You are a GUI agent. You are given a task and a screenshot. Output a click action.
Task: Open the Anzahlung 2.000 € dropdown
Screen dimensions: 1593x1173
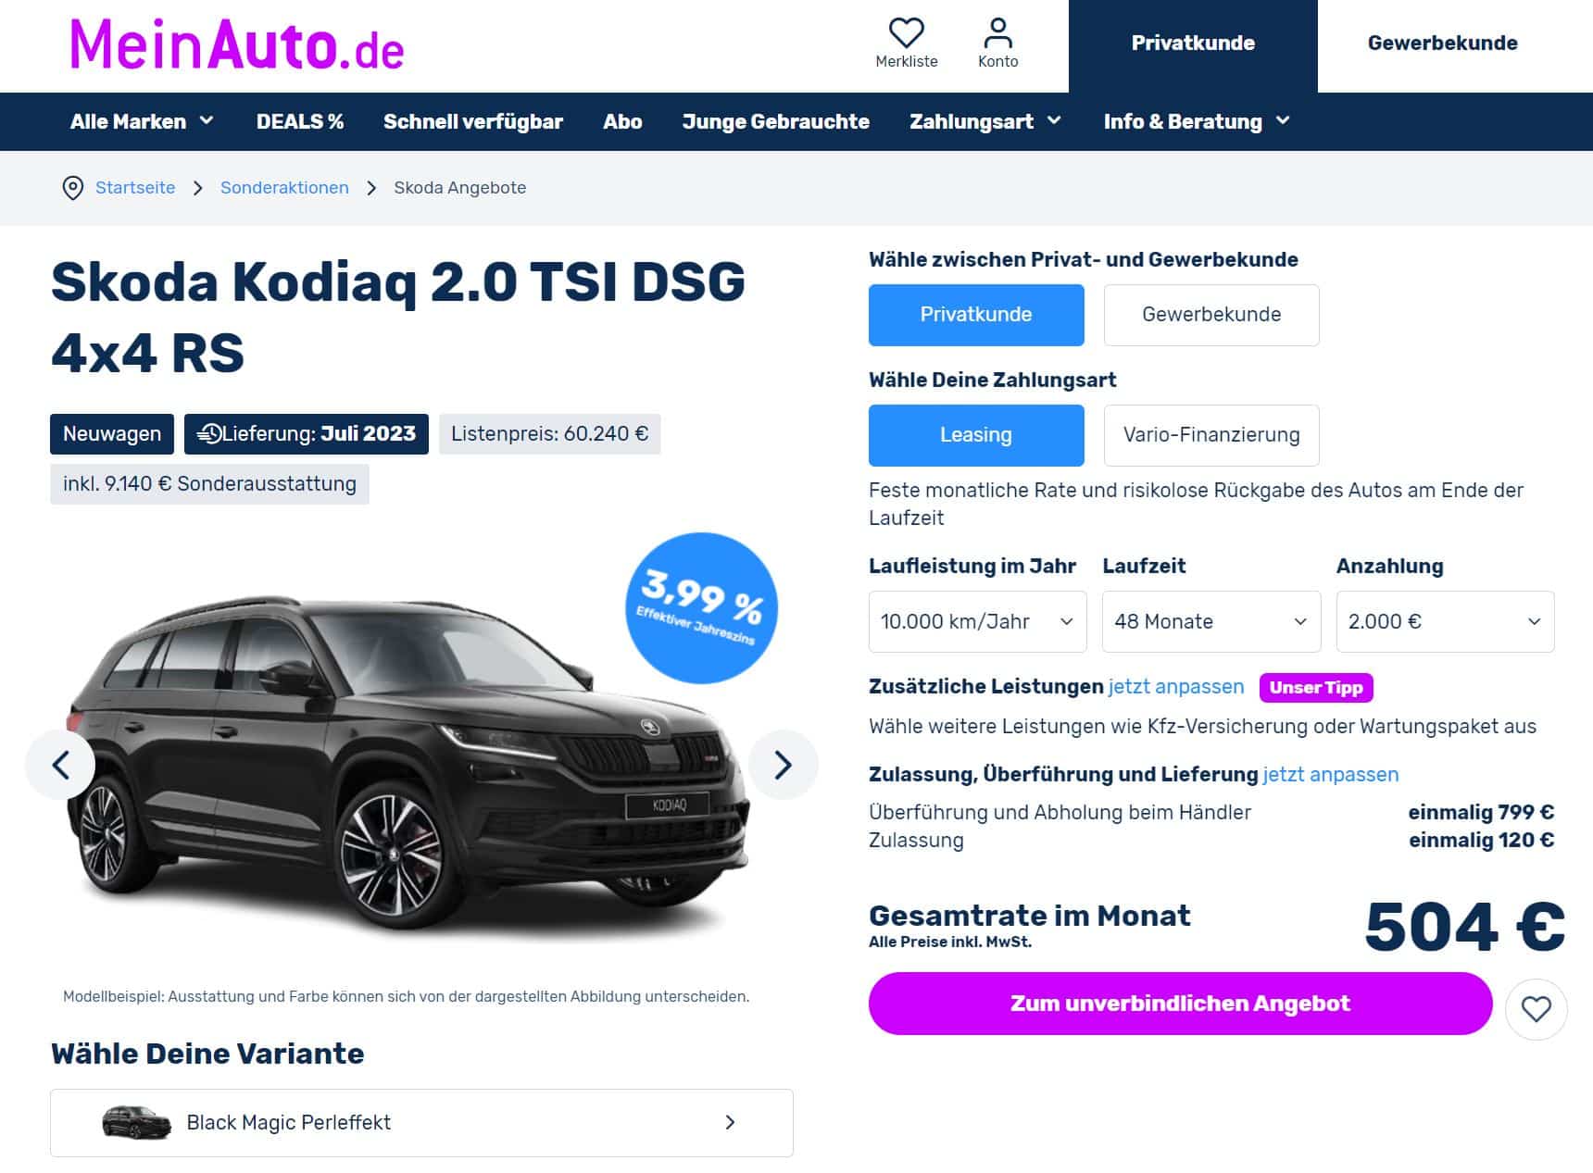1445,621
